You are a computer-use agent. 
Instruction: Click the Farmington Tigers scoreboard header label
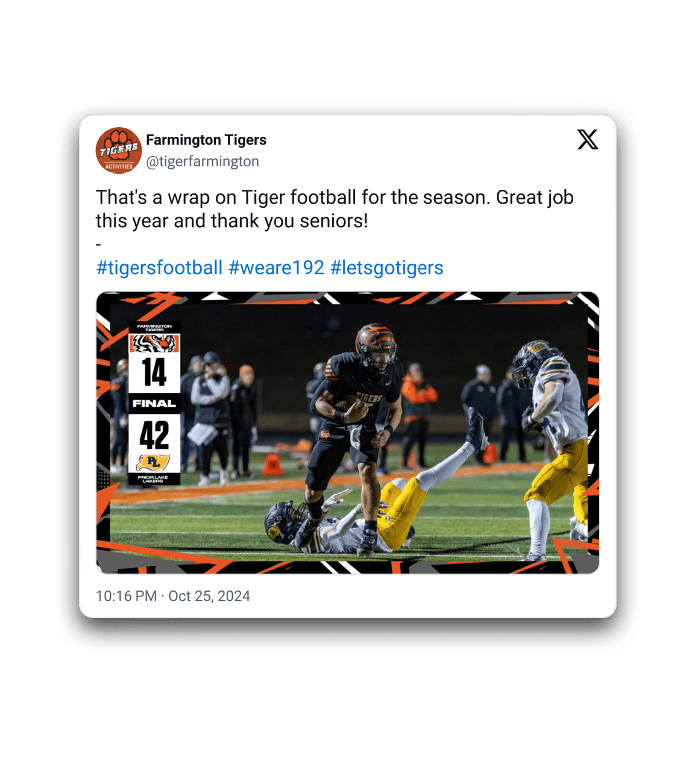tap(154, 328)
